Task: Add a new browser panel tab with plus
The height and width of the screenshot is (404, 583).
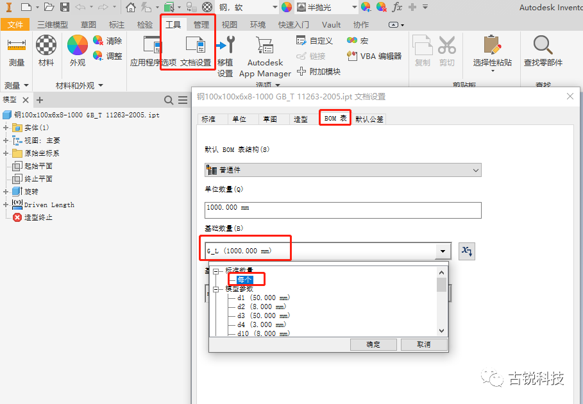Action: click(40, 100)
